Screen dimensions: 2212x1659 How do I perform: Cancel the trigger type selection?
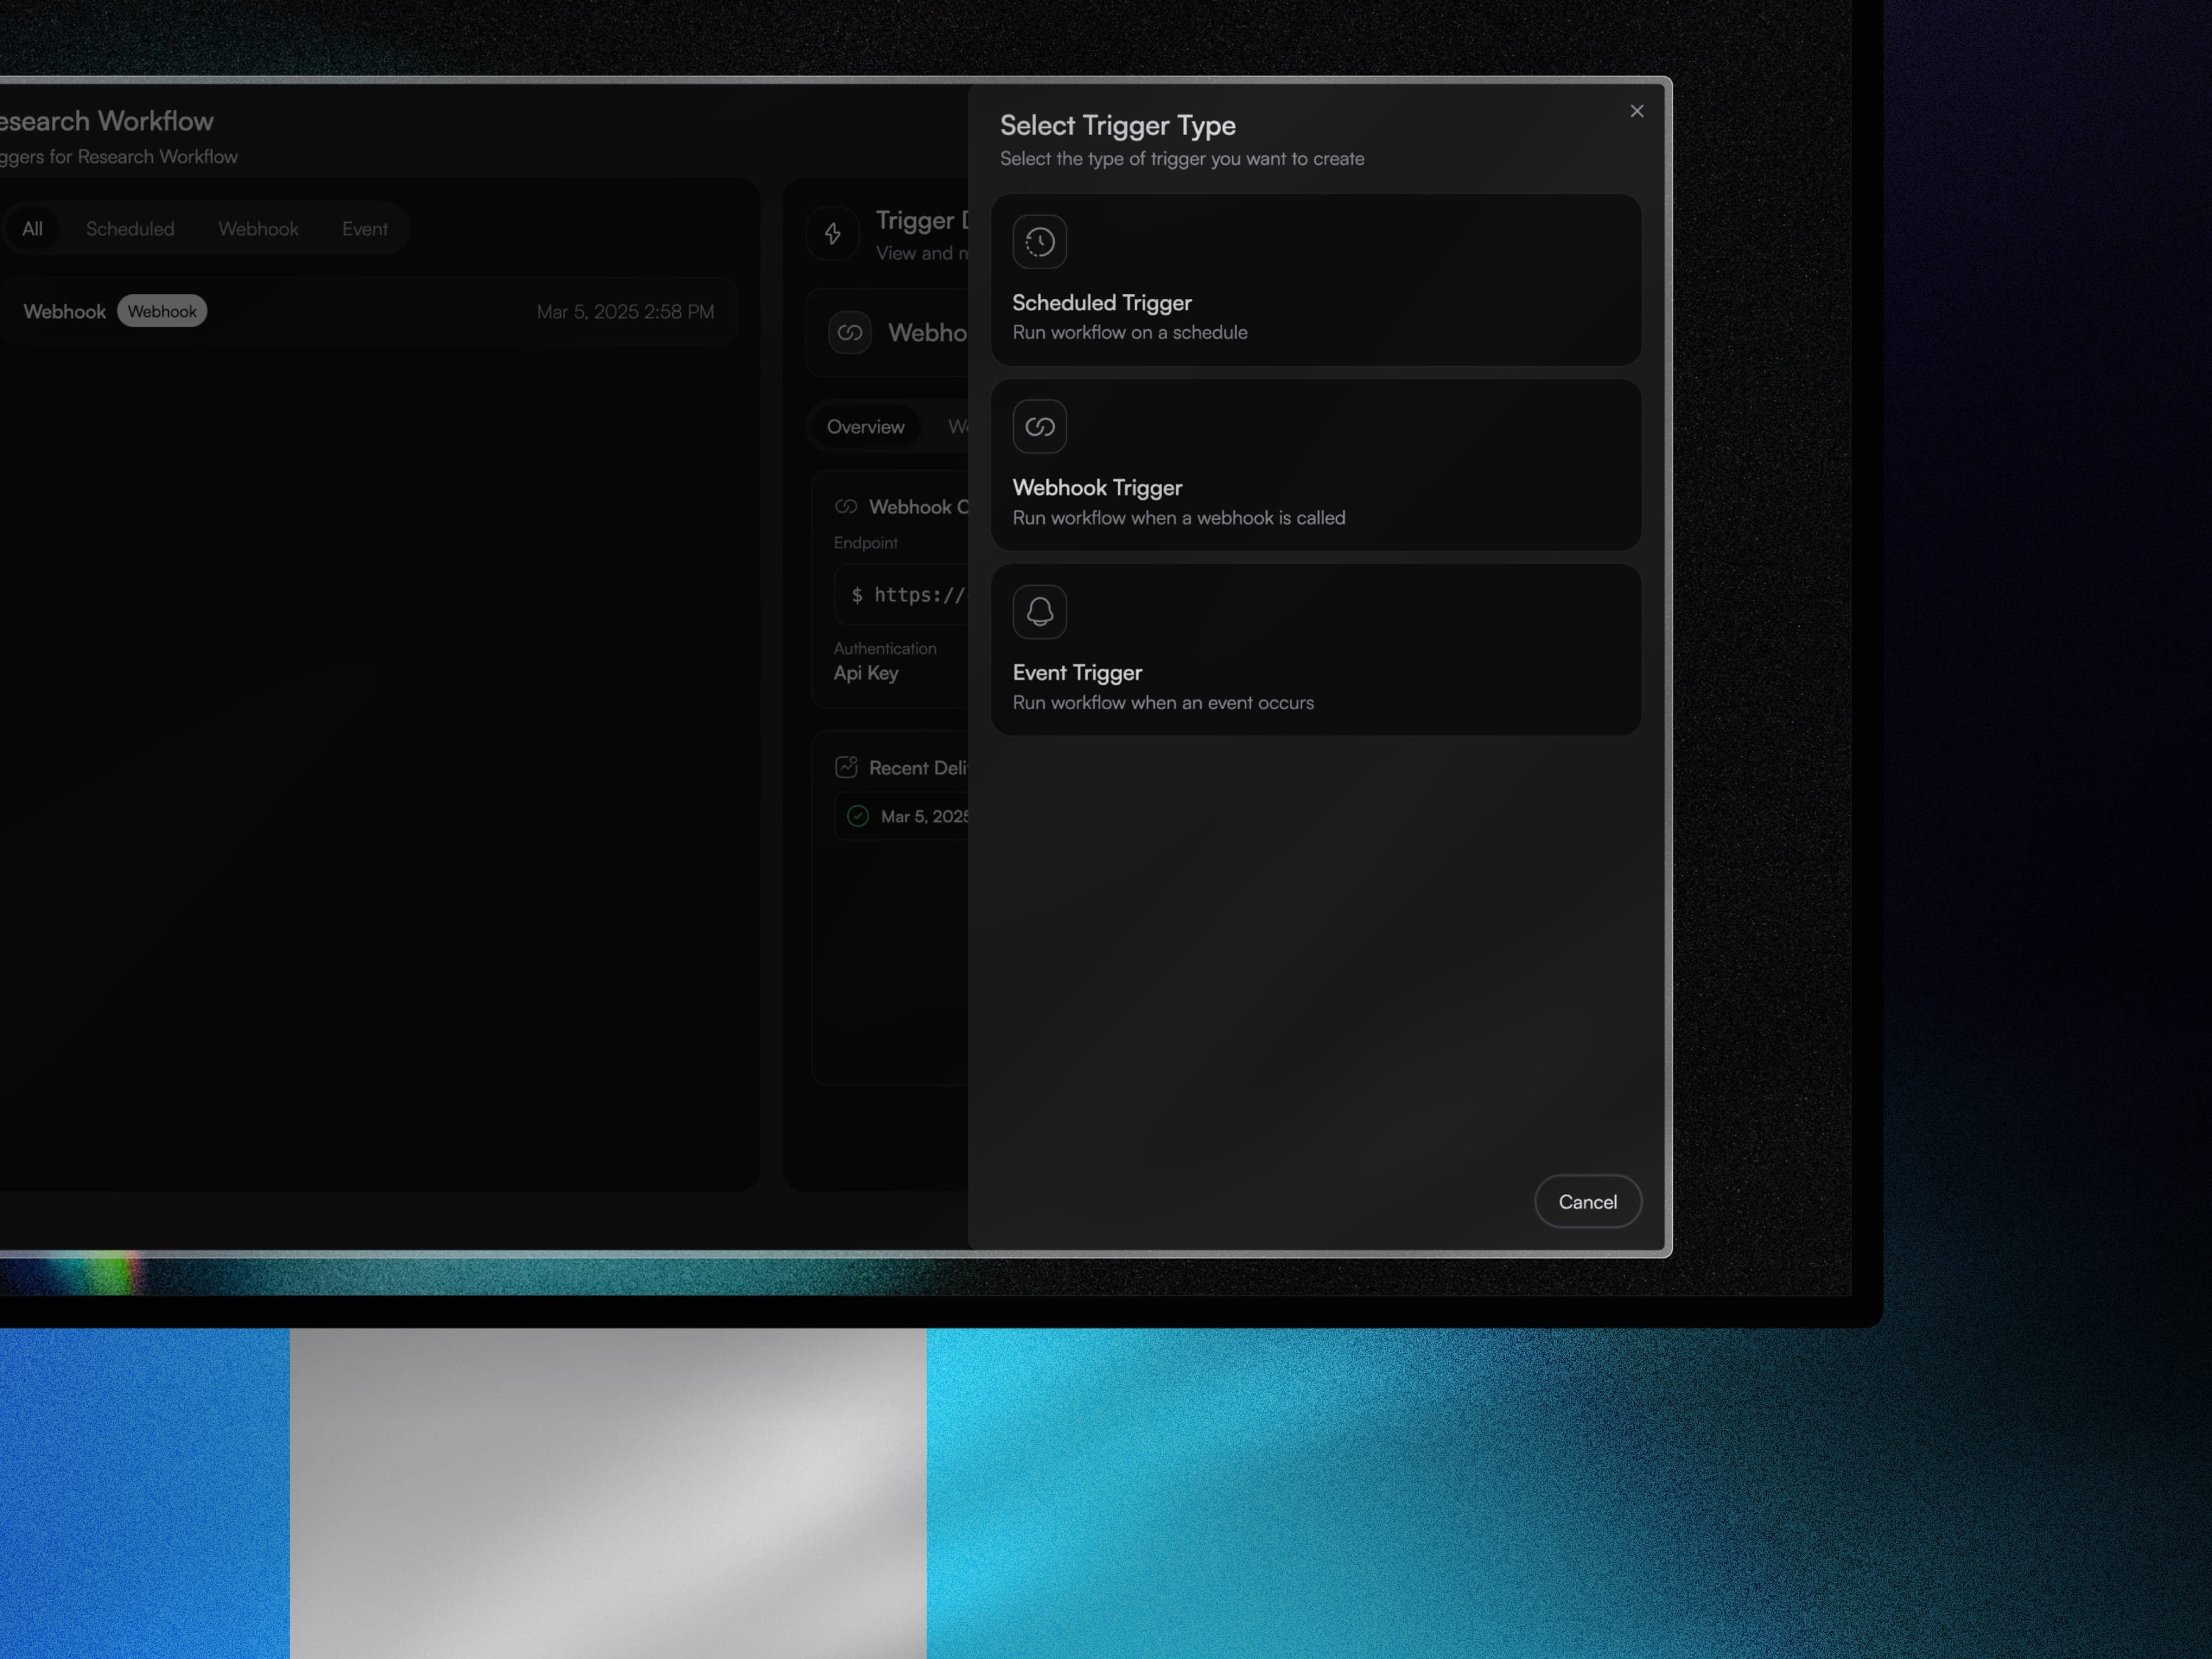click(1588, 1202)
